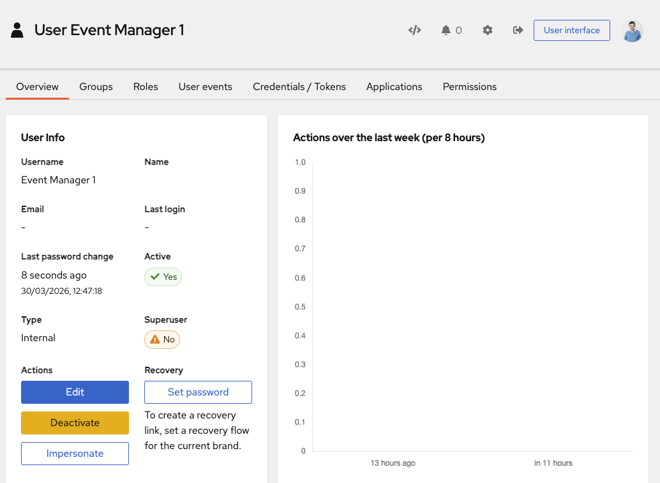The image size is (660, 483).
Task: Open the API browser code icon
Action: [x=415, y=30]
